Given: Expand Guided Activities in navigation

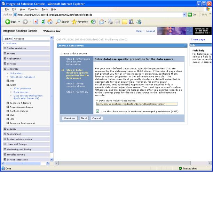Looking at the screenshot, I should click(5, 48).
